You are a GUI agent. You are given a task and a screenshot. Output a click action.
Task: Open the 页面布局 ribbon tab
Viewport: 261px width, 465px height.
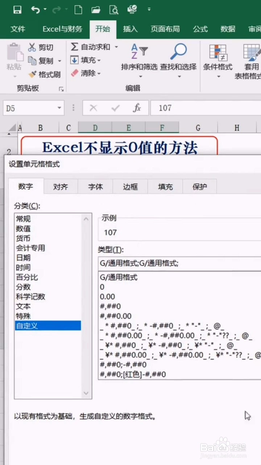tap(165, 29)
